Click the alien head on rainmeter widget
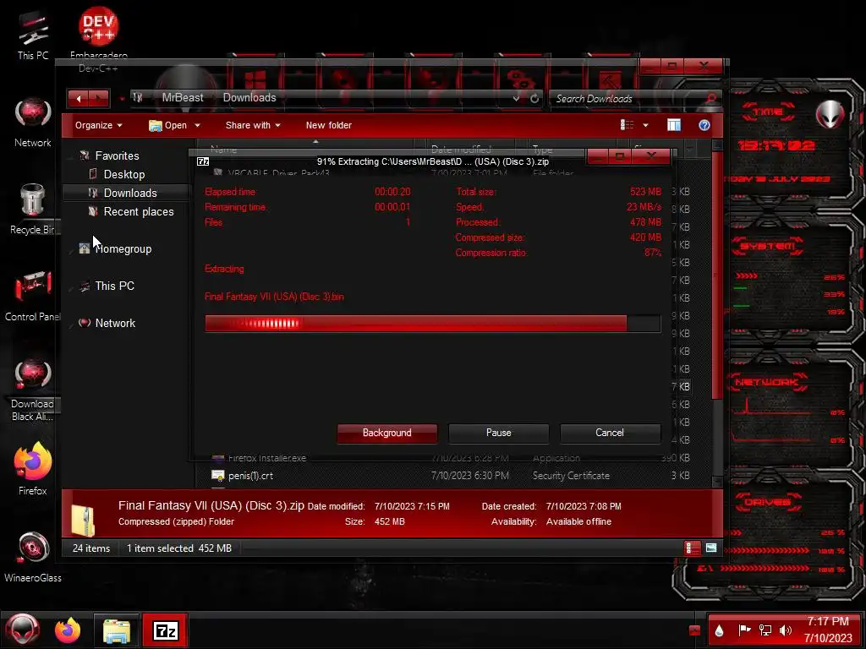The width and height of the screenshot is (866, 649). (829, 114)
